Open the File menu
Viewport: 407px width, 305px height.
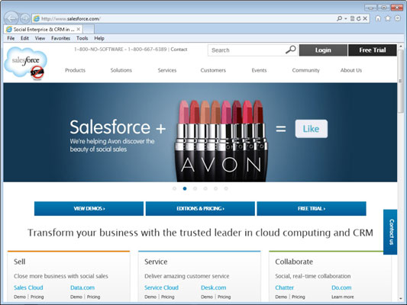coord(11,38)
